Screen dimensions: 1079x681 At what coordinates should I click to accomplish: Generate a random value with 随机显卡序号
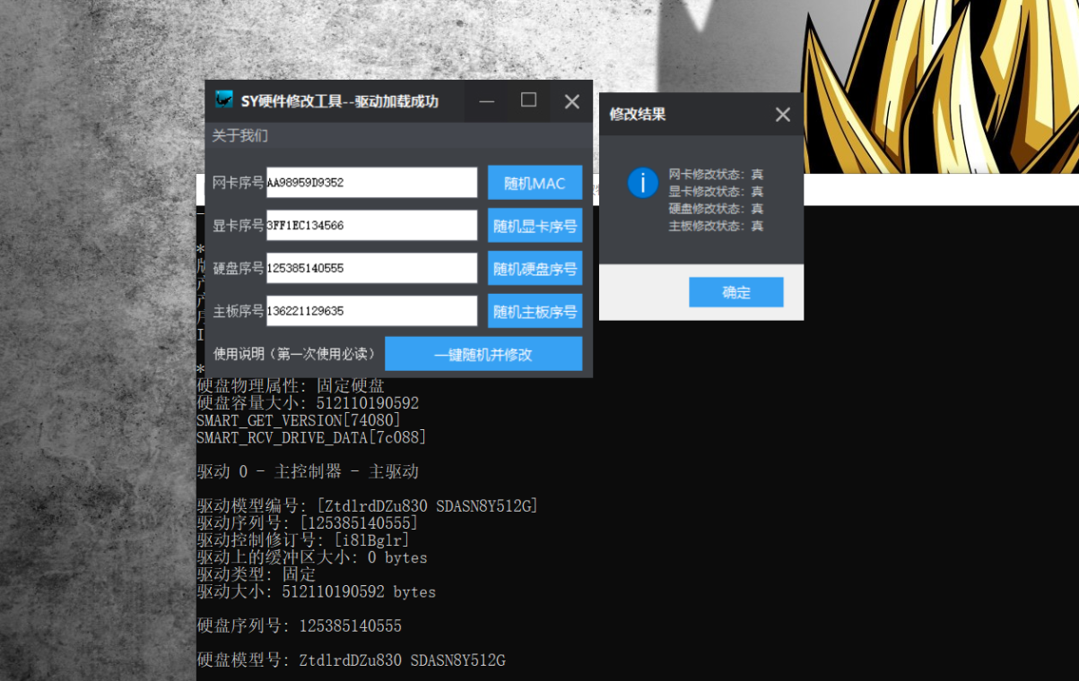(x=535, y=226)
